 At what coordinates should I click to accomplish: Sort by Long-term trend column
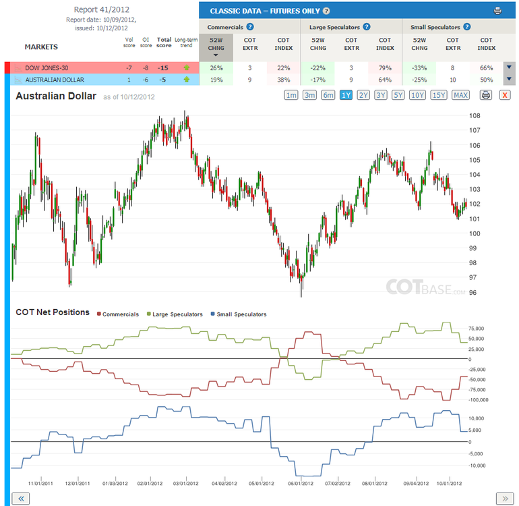coord(186,43)
